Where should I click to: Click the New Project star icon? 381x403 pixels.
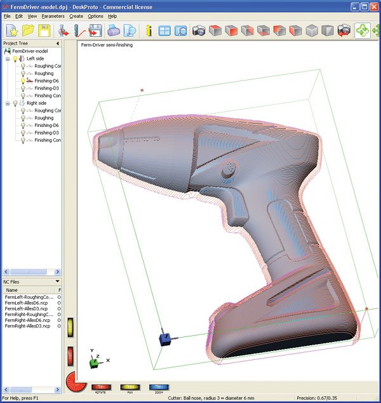pyautogui.click(x=13, y=30)
